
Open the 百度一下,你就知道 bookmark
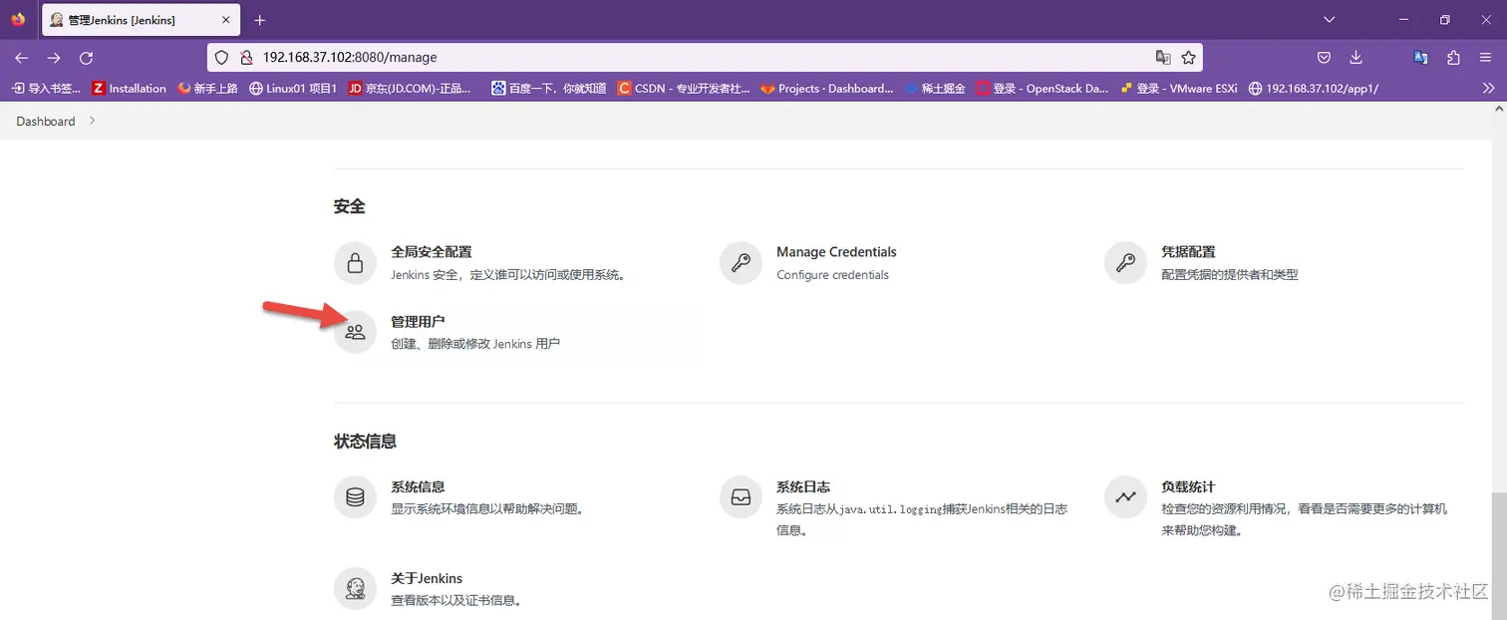click(549, 88)
